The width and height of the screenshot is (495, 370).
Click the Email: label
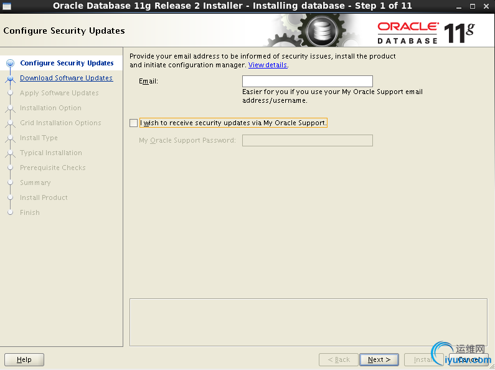tap(148, 81)
